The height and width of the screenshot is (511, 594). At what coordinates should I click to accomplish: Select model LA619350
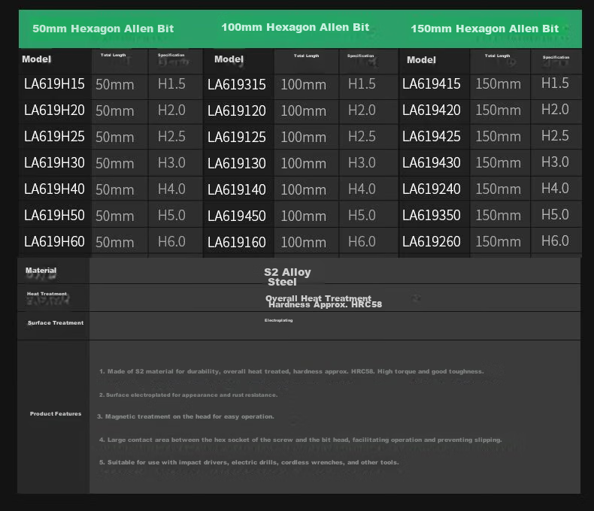click(432, 215)
